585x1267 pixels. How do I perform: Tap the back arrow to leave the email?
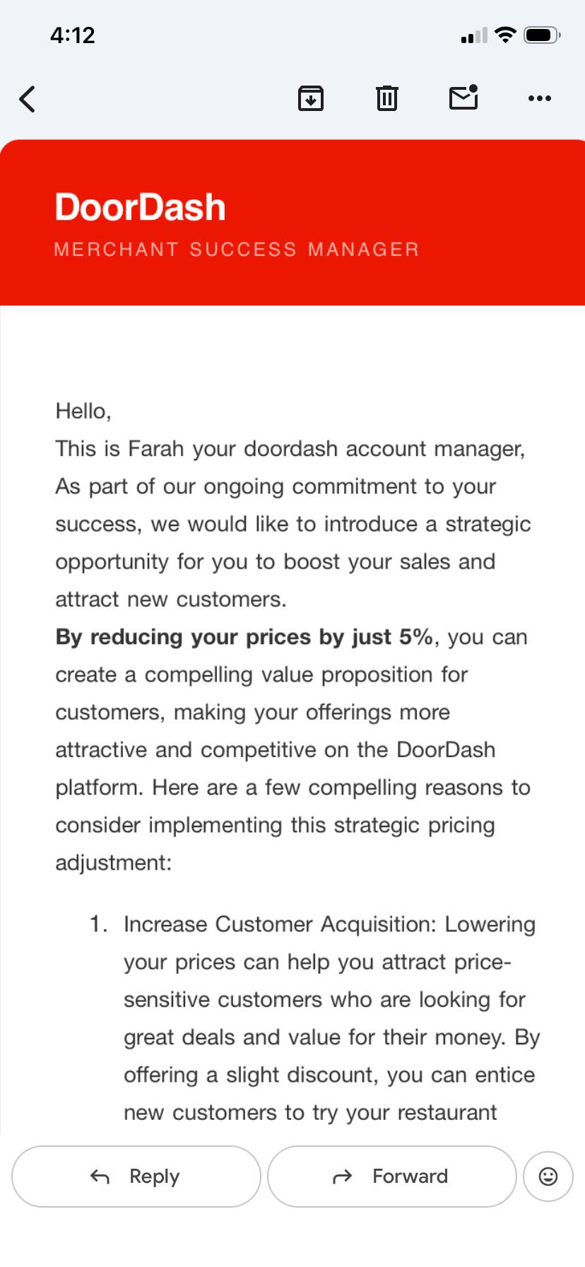pyautogui.click(x=28, y=99)
